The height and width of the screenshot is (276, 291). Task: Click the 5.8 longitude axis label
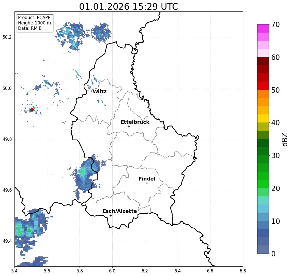pyautogui.click(x=80, y=271)
